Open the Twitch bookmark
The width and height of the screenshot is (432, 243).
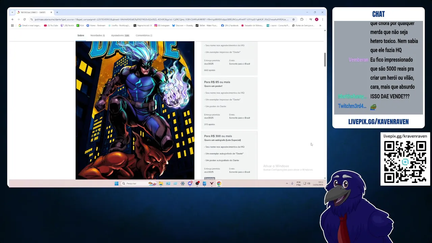pyautogui.click(x=67, y=25)
